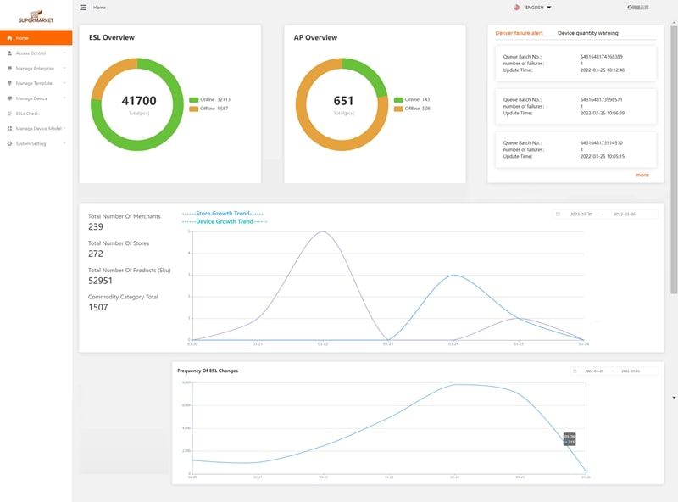This screenshot has width=678, height=502.
Task: Toggle the ESL Online legend item
Action: (x=209, y=99)
